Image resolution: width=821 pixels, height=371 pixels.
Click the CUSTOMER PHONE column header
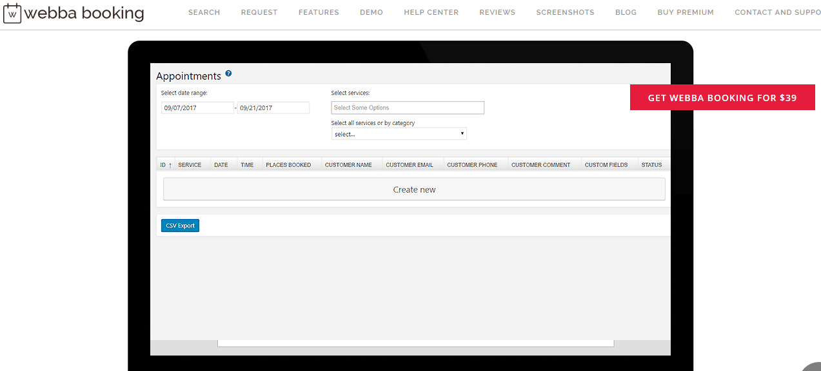coord(472,165)
